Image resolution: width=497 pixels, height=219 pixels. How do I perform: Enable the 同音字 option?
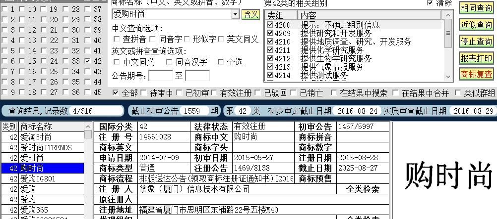[x=153, y=39]
